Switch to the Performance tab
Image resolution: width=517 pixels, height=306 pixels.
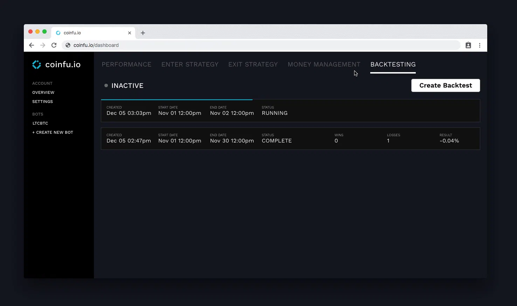pyautogui.click(x=126, y=64)
